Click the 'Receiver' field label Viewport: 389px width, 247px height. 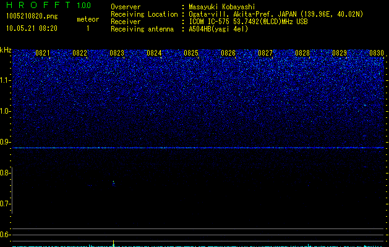(x=126, y=22)
